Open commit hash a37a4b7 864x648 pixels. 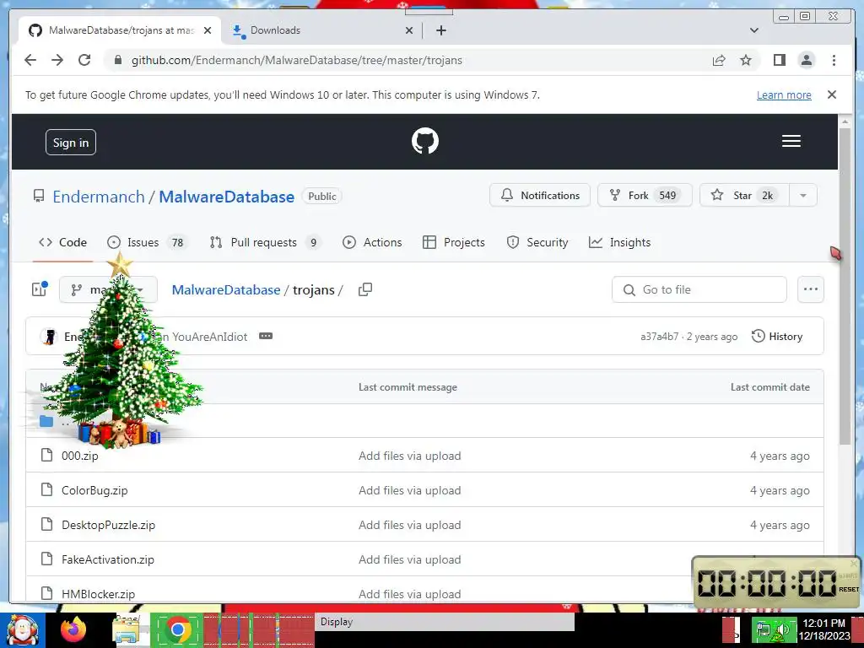tap(659, 337)
